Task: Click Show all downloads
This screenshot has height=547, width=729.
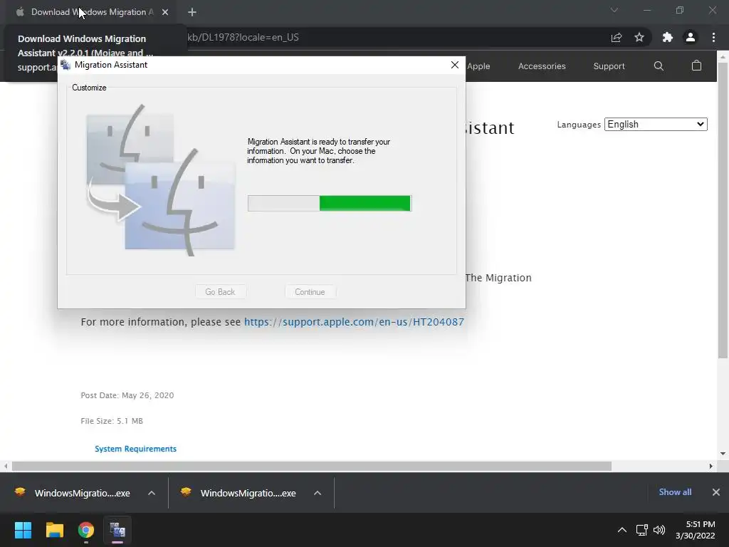Action: (675, 492)
